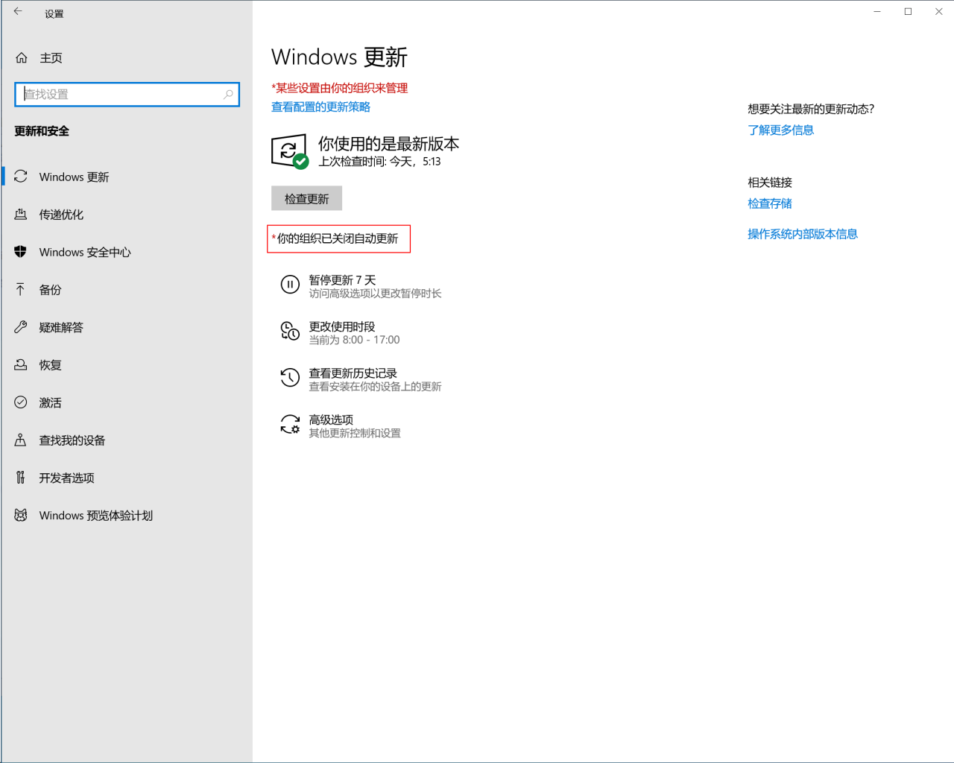Screen dimensions: 954x763
Task: Click 想要关注最新的更新动态? text
Action: [x=811, y=109]
